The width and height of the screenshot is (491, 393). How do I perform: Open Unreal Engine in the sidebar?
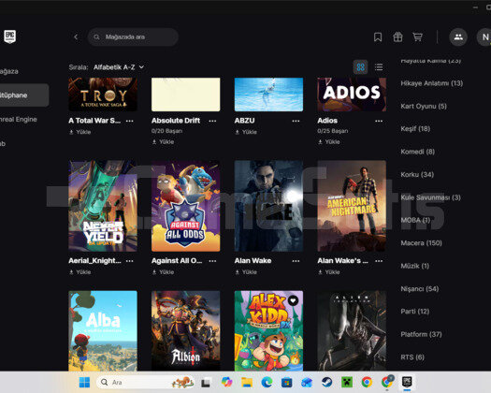[x=19, y=119]
